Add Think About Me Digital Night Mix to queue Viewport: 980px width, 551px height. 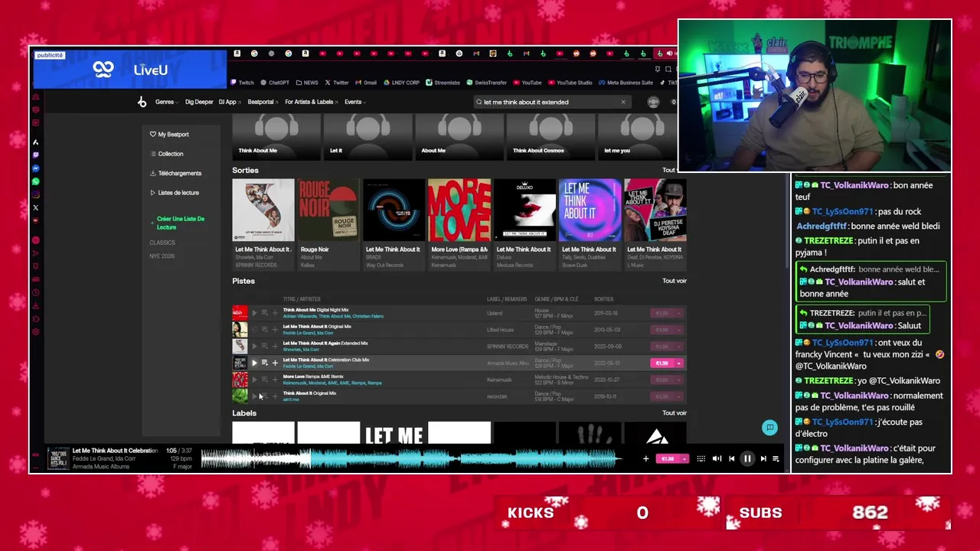point(264,313)
